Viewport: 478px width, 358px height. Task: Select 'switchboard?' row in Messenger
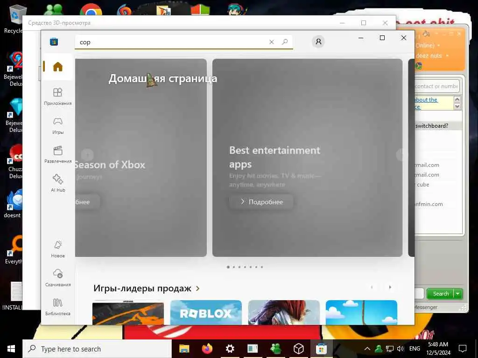point(438,126)
